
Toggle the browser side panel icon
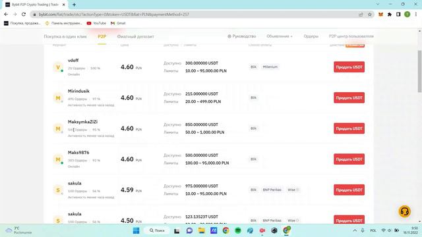(398, 14)
